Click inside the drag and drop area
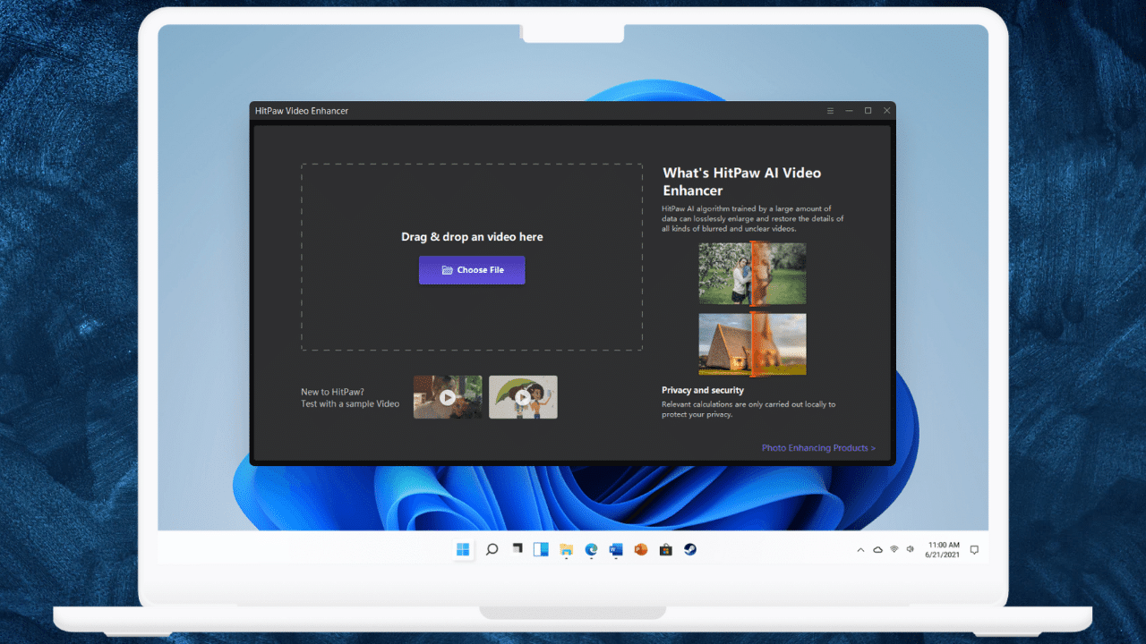The width and height of the screenshot is (1146, 644). (x=472, y=257)
